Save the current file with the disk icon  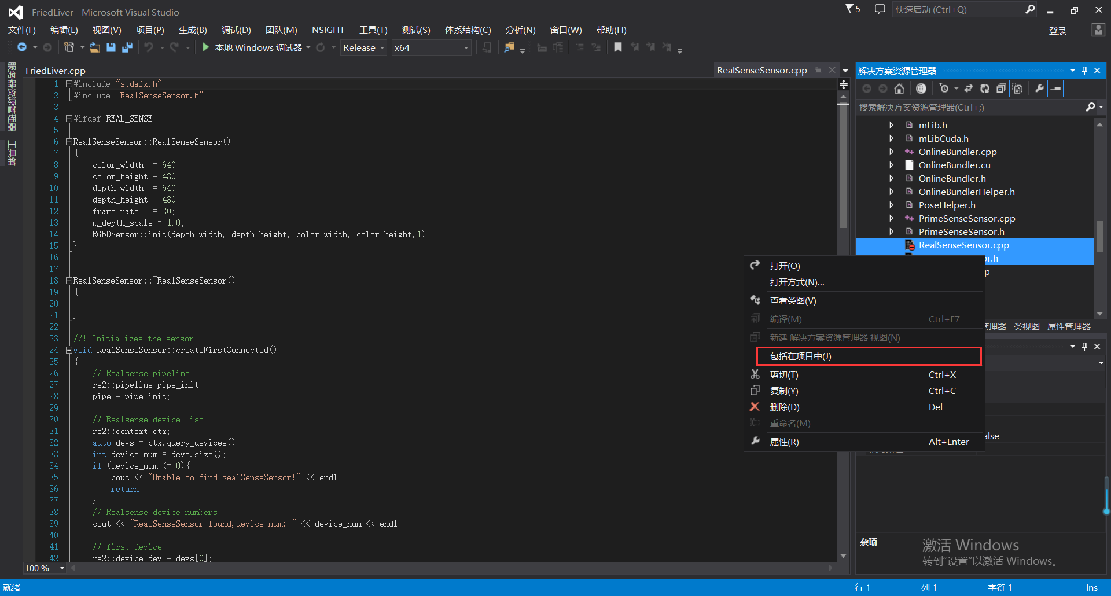point(111,47)
